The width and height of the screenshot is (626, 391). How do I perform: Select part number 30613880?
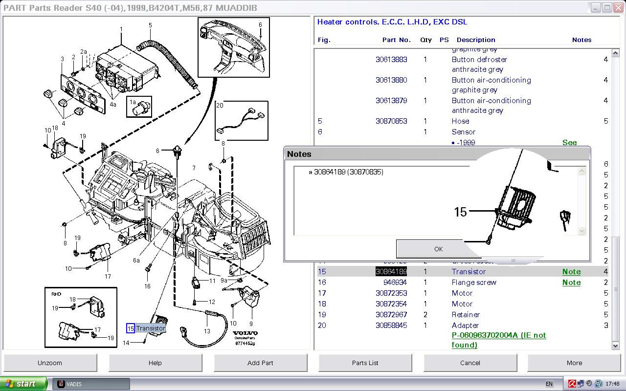click(x=391, y=80)
